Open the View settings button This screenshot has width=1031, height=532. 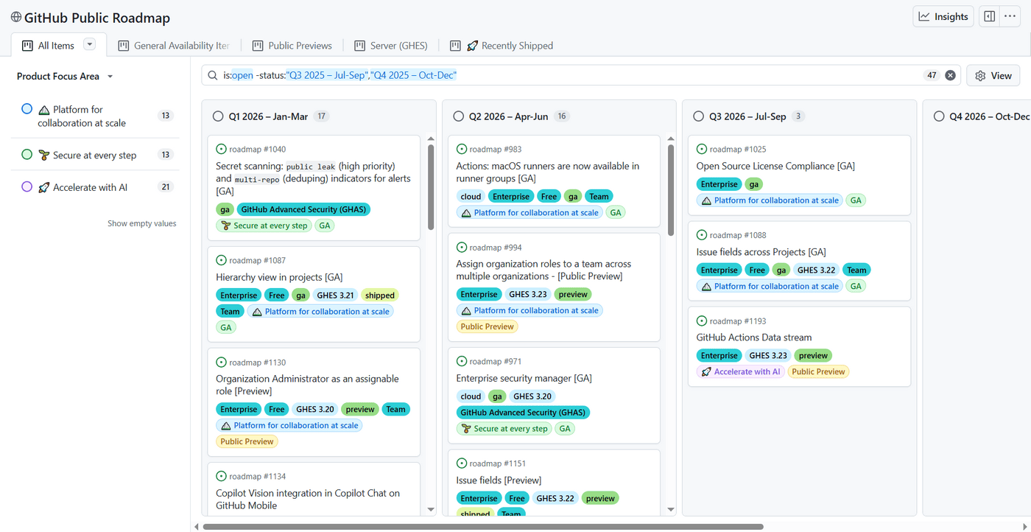[x=993, y=75]
